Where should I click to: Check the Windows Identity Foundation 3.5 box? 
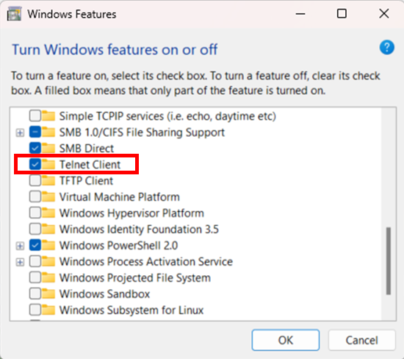pos(35,230)
